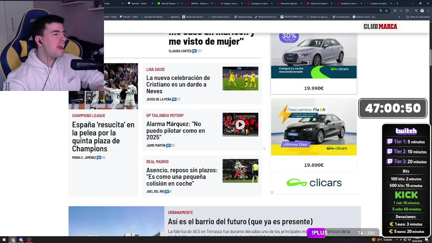Open the dolares a euros bookmark
Viewport: 432px width, 243px height.
pos(364,17)
